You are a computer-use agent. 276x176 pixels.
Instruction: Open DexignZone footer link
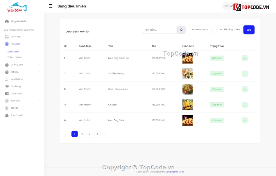point(172,172)
